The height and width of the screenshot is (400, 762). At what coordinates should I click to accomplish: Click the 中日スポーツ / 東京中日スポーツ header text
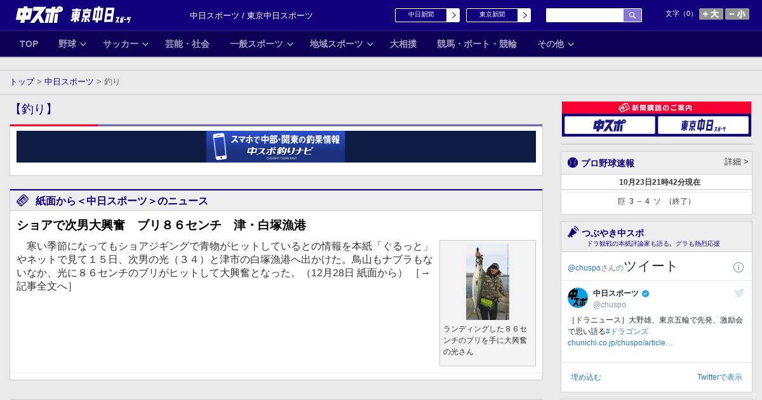pyautogui.click(x=251, y=15)
